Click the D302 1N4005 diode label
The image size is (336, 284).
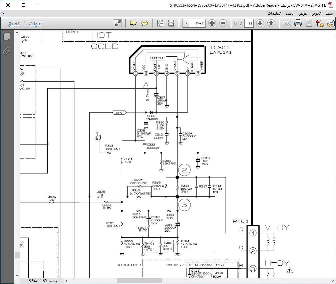pos(152,118)
